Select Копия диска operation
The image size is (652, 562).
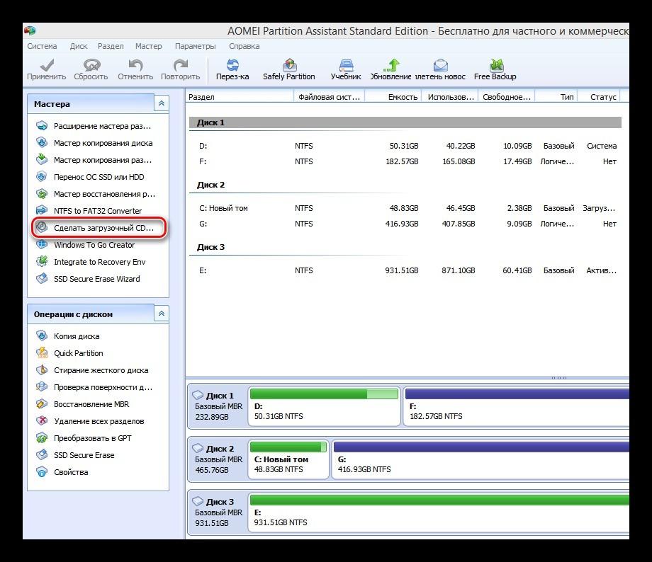(x=68, y=336)
